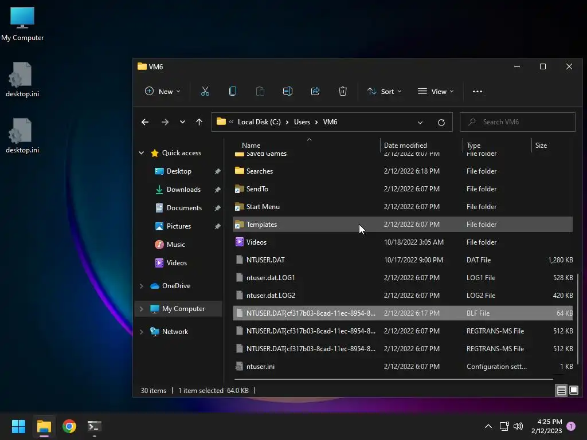The width and height of the screenshot is (587, 440).
Task: Expand My Computer tree node
Action: point(142,309)
